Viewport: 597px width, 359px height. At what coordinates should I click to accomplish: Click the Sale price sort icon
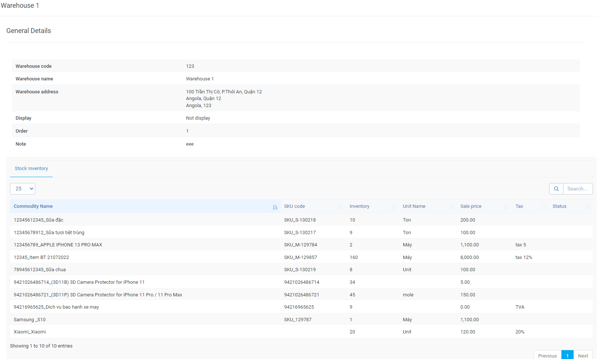[506, 206]
